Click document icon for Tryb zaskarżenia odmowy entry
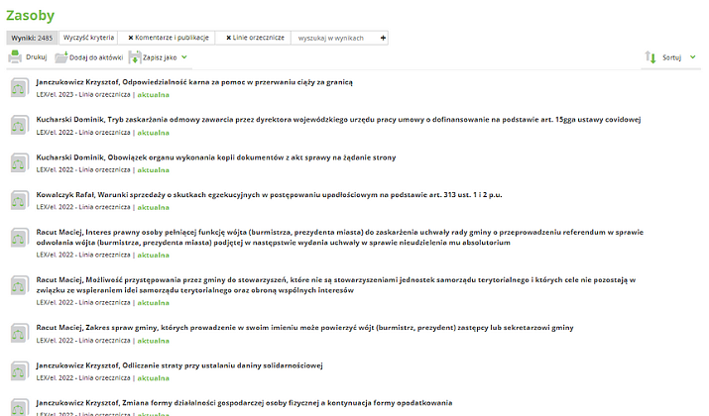The width and height of the screenshot is (709, 416). (18, 125)
